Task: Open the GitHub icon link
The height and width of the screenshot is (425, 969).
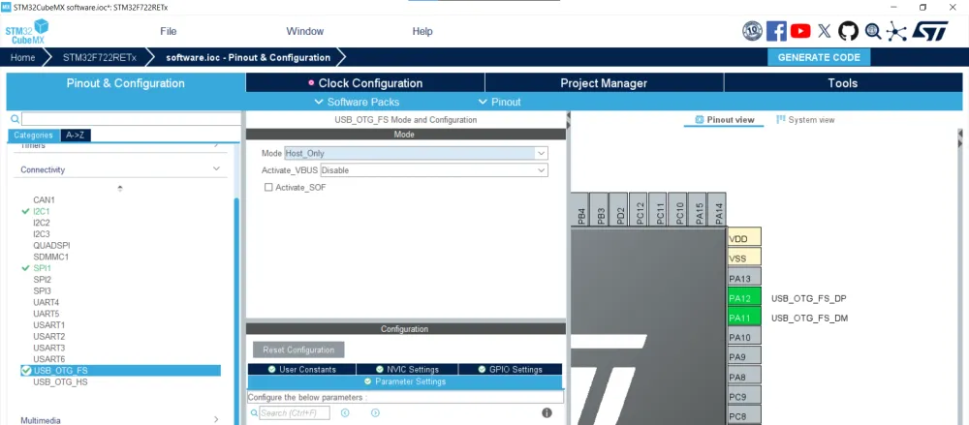Action: pos(848,31)
